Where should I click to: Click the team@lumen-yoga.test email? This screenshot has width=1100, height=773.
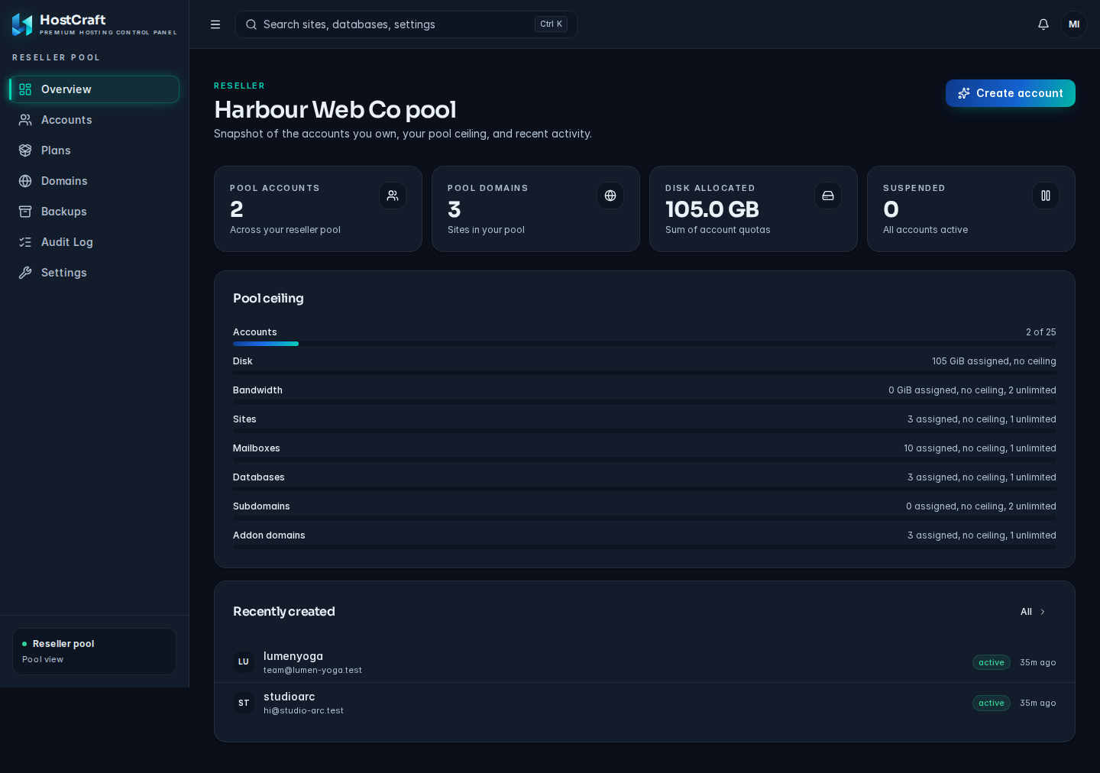tap(313, 670)
